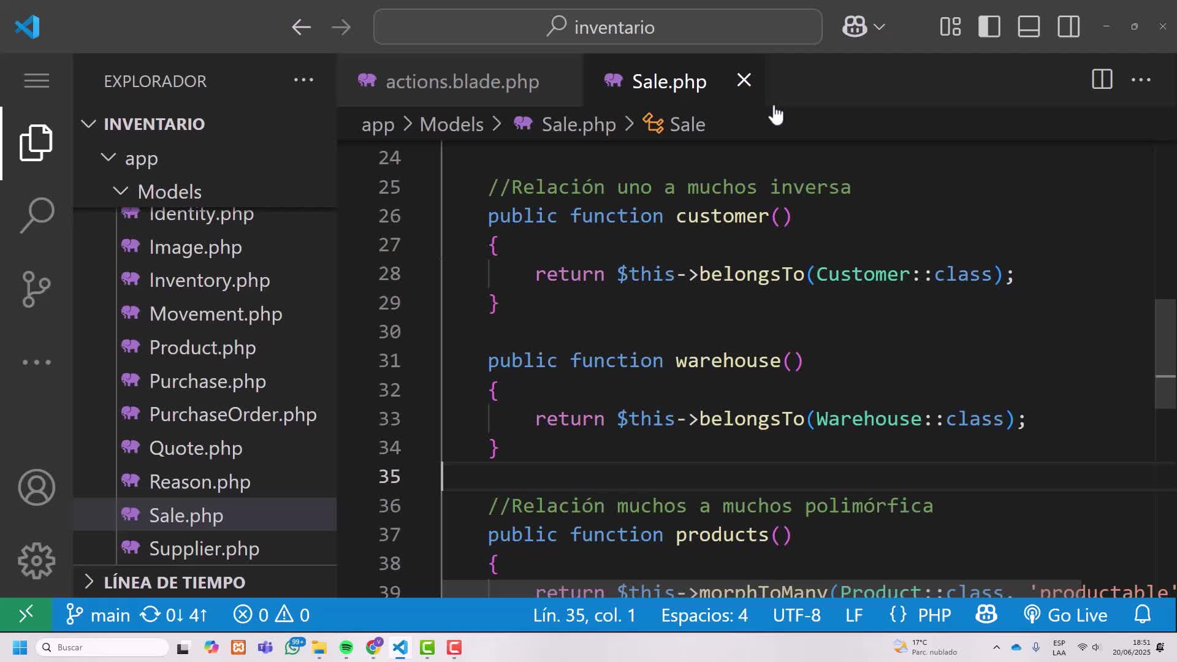Toggle the primary side bar
This screenshot has height=662, width=1177.
pyautogui.click(x=989, y=27)
